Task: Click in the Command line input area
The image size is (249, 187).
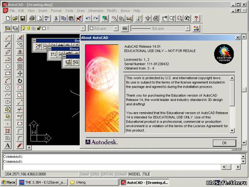Action: point(112,167)
